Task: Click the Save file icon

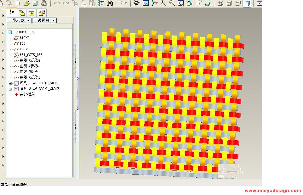Action: 35,3
